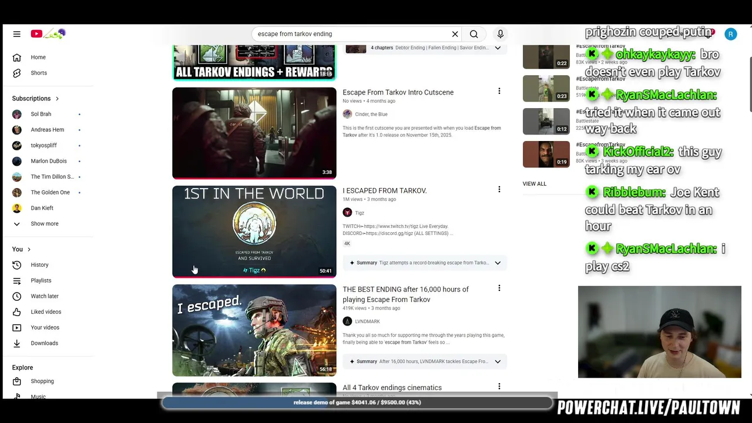752x423 pixels.
Task: Open tokyospliff channel avatar
Action: tap(16, 145)
